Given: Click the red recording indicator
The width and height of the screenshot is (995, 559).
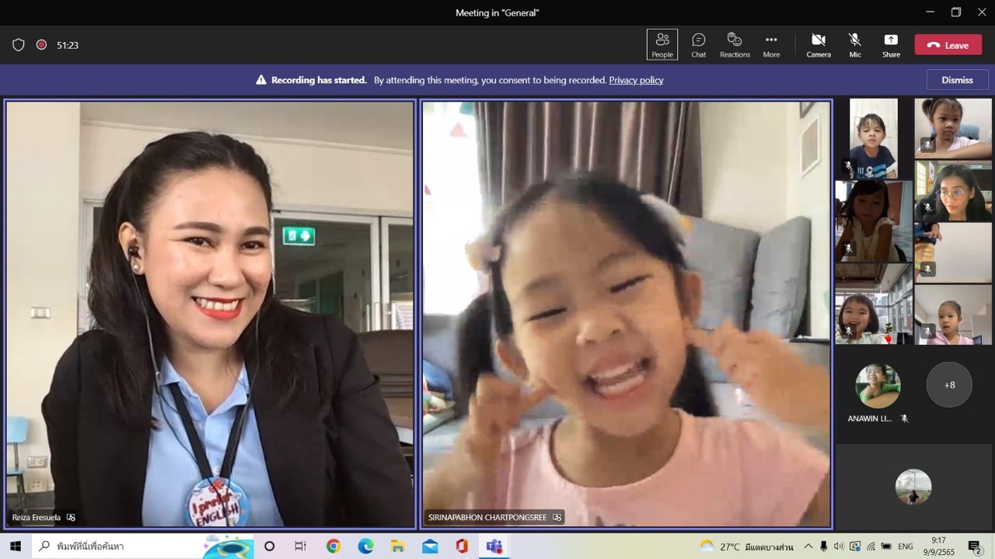Looking at the screenshot, I should click(x=41, y=45).
